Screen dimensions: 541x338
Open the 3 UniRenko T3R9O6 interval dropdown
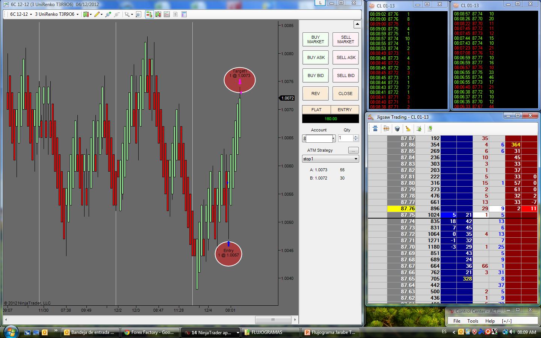[x=56, y=14]
